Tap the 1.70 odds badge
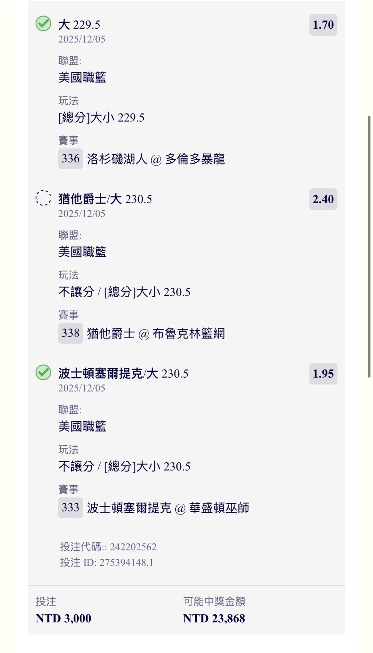This screenshot has height=653, width=373. [323, 25]
